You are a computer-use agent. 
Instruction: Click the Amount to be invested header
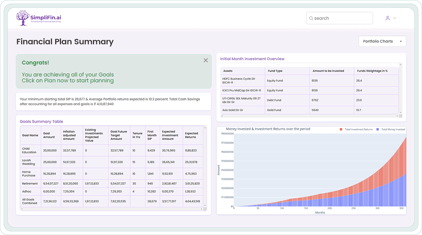coord(332,71)
